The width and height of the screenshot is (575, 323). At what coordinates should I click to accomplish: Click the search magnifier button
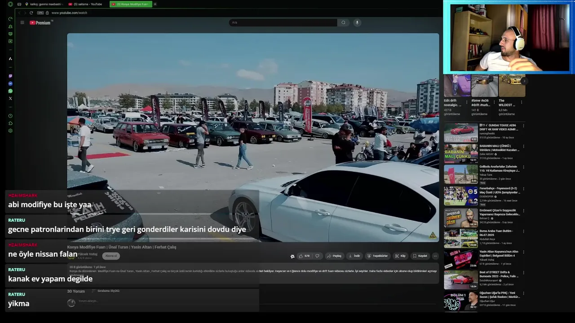click(x=343, y=22)
